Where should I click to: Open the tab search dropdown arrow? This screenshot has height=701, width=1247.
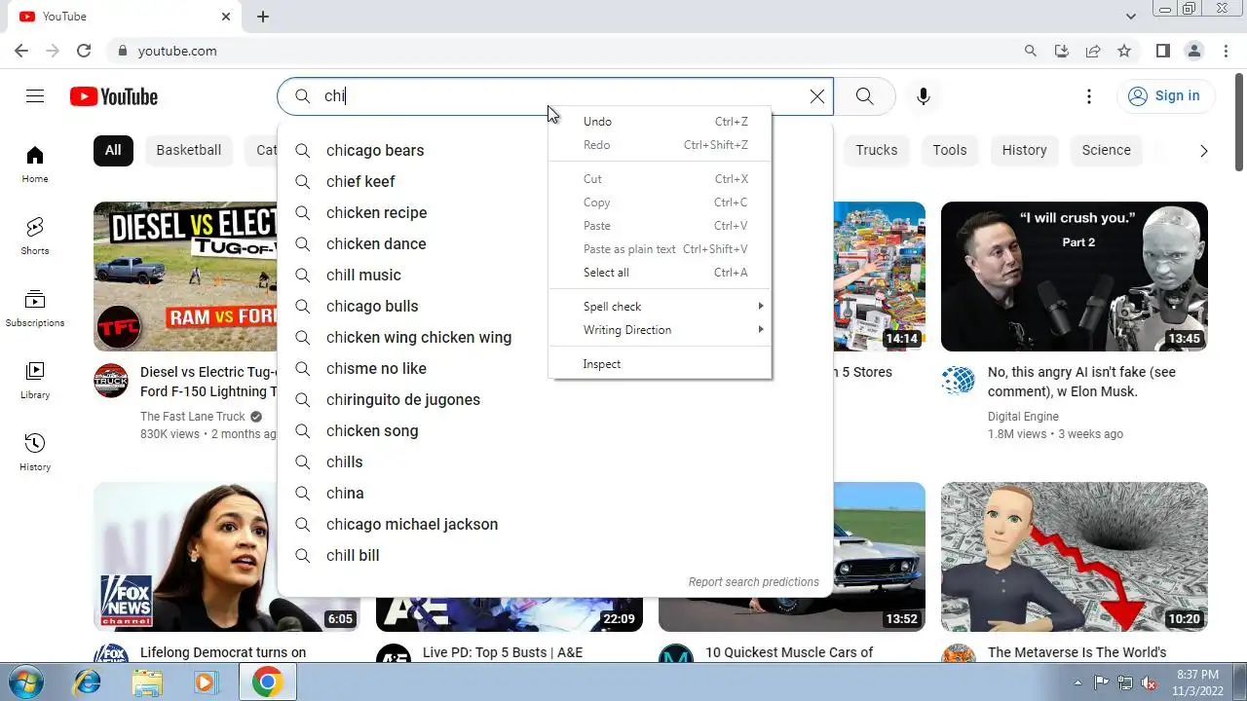[x=1130, y=17]
